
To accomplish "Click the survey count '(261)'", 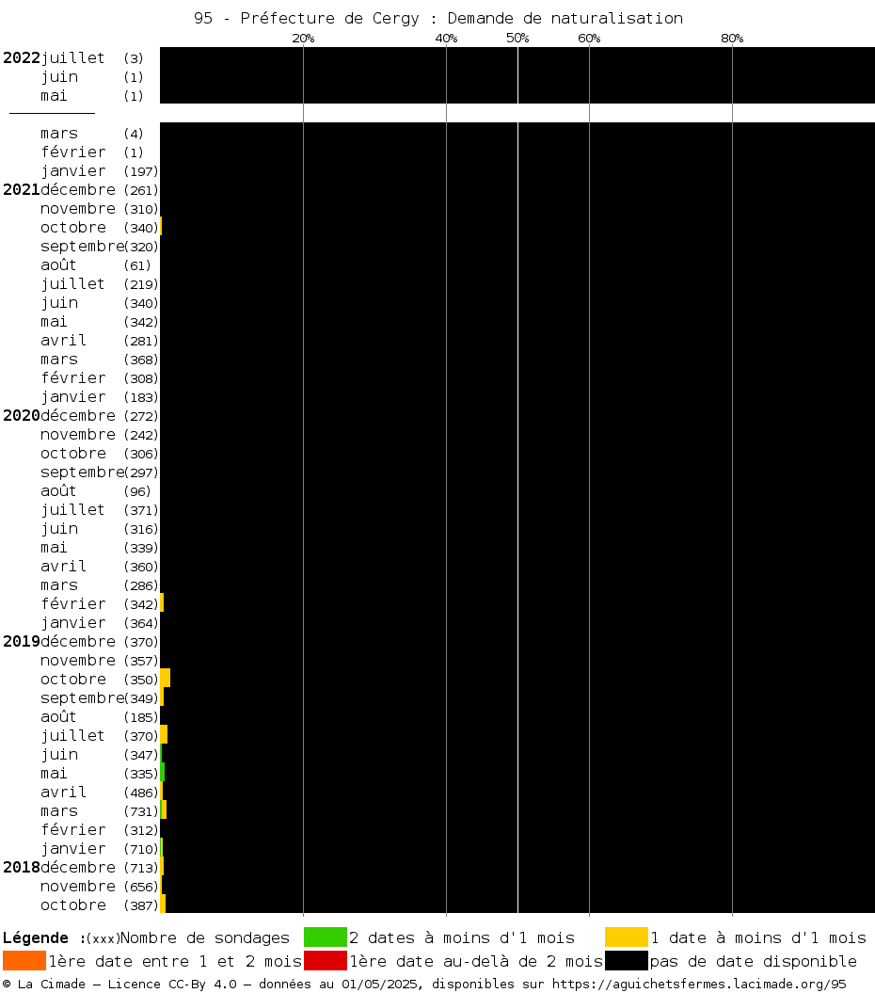I will (x=141, y=190).
